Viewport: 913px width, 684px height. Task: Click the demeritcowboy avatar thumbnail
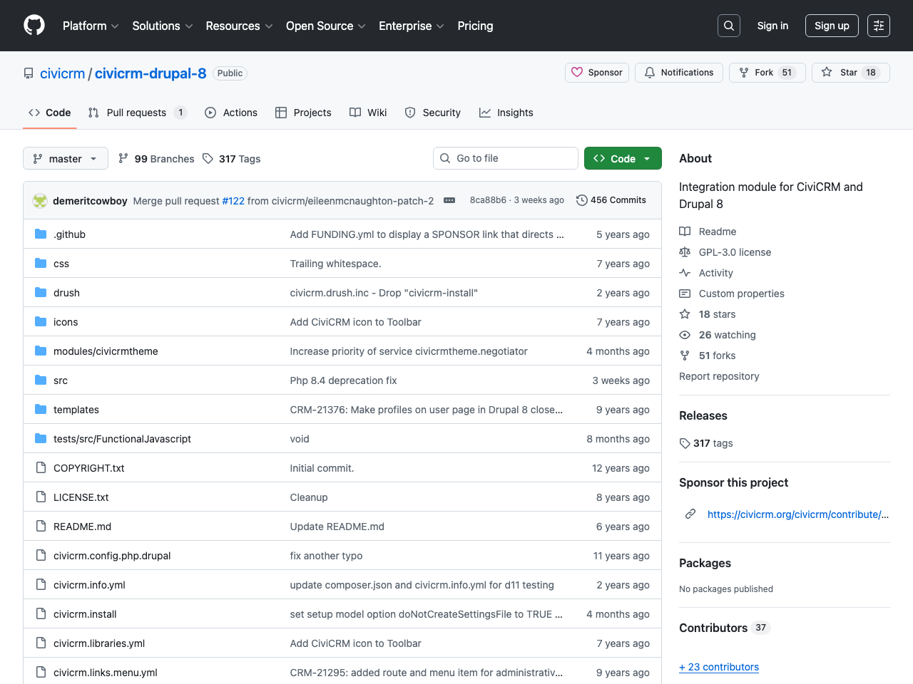coord(39,200)
